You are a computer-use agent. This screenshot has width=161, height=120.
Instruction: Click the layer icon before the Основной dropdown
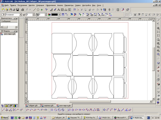(x=3, y=14)
